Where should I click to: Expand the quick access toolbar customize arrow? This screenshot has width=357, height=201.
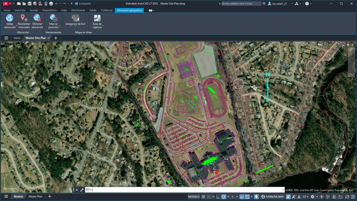tap(71, 4)
